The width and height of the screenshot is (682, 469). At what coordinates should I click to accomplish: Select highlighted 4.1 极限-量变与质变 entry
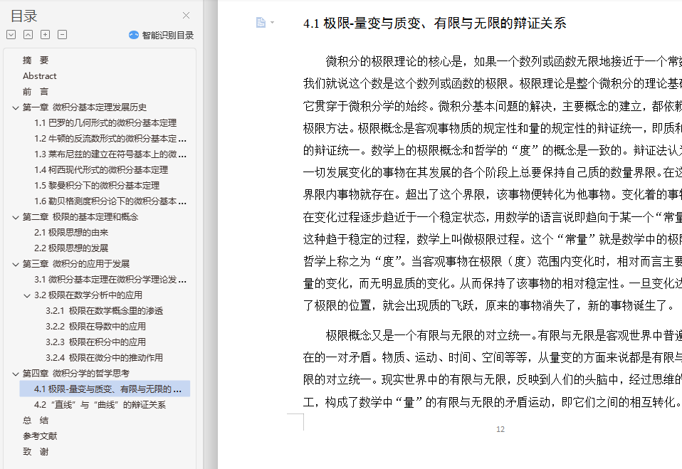click(x=105, y=389)
